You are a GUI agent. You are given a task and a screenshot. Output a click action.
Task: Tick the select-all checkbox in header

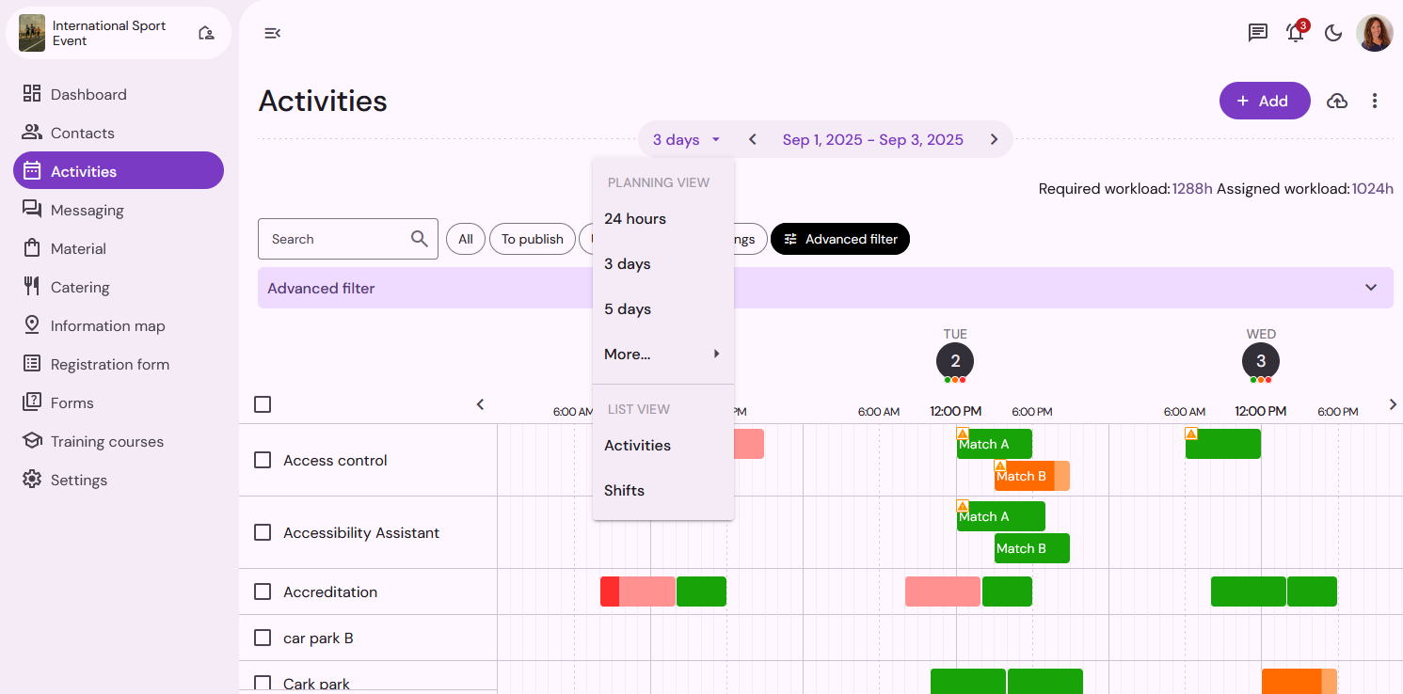(x=263, y=404)
